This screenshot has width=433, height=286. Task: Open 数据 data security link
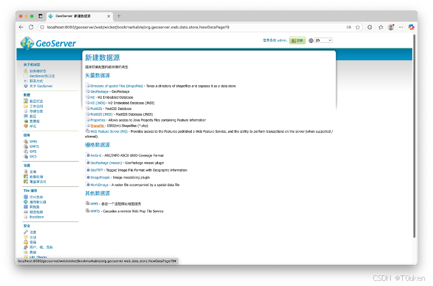coord(33,252)
